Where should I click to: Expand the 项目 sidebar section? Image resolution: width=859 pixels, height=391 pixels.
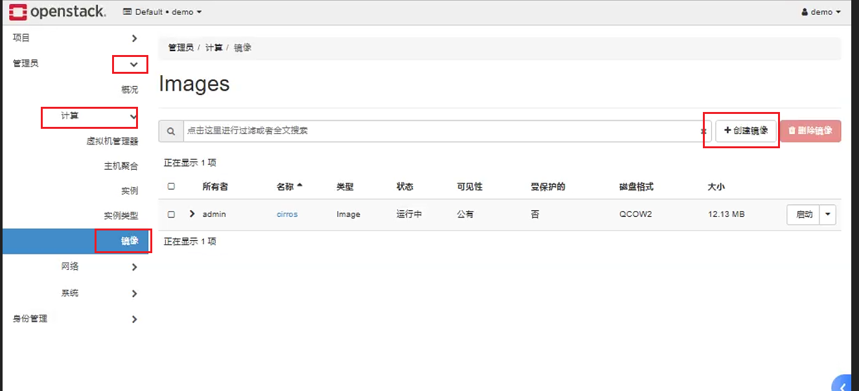[x=134, y=38]
